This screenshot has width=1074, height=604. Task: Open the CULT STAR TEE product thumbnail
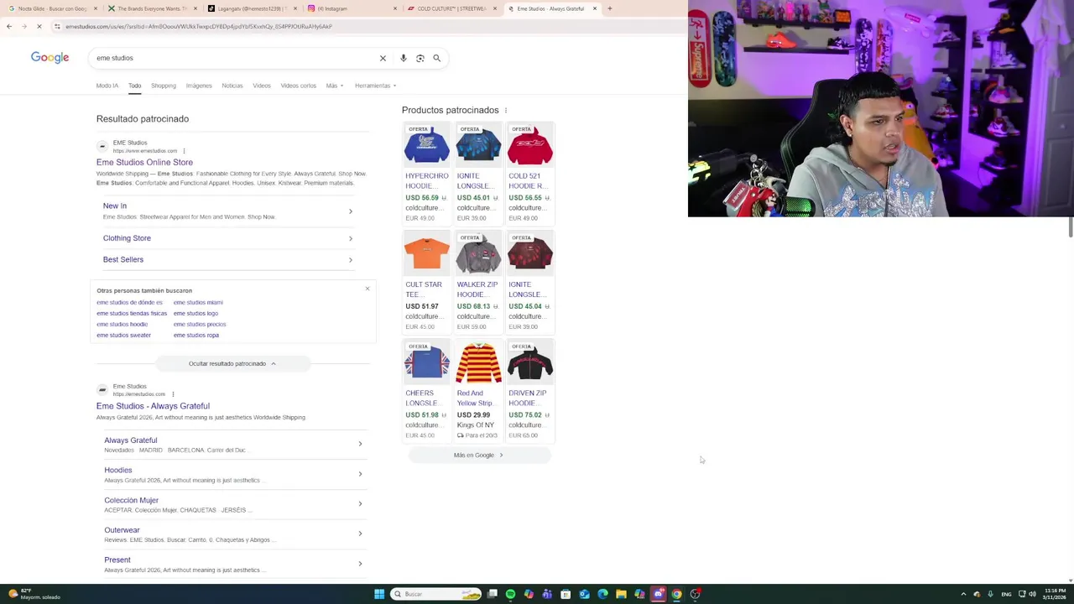(427, 253)
